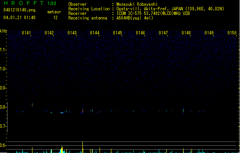Click the meteor label
240x153 pixels.
point(54,12)
